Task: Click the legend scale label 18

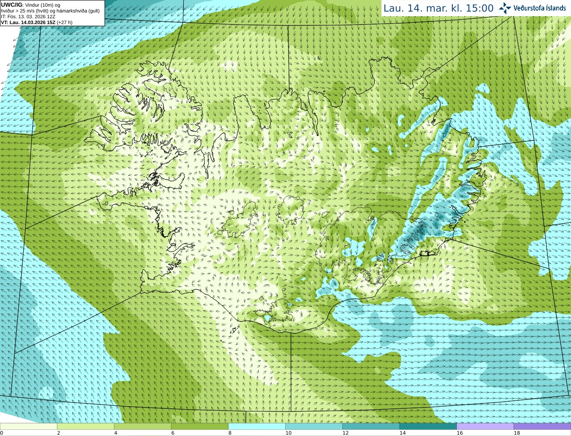Action: [517, 433]
